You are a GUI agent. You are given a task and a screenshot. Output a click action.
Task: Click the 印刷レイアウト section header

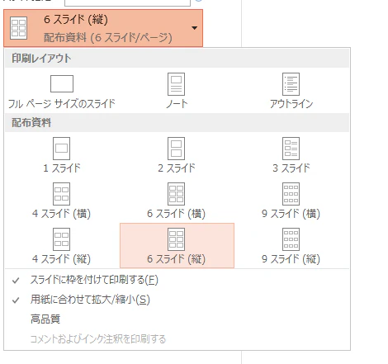coord(177,59)
